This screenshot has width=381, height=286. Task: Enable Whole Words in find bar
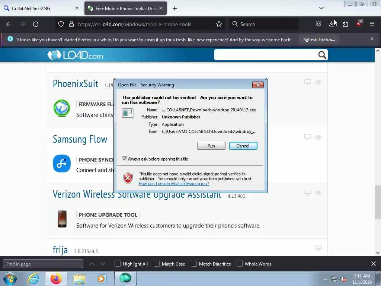(x=239, y=264)
